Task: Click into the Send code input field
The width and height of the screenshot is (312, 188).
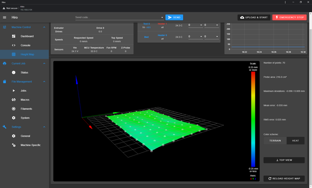Action: click(118, 17)
